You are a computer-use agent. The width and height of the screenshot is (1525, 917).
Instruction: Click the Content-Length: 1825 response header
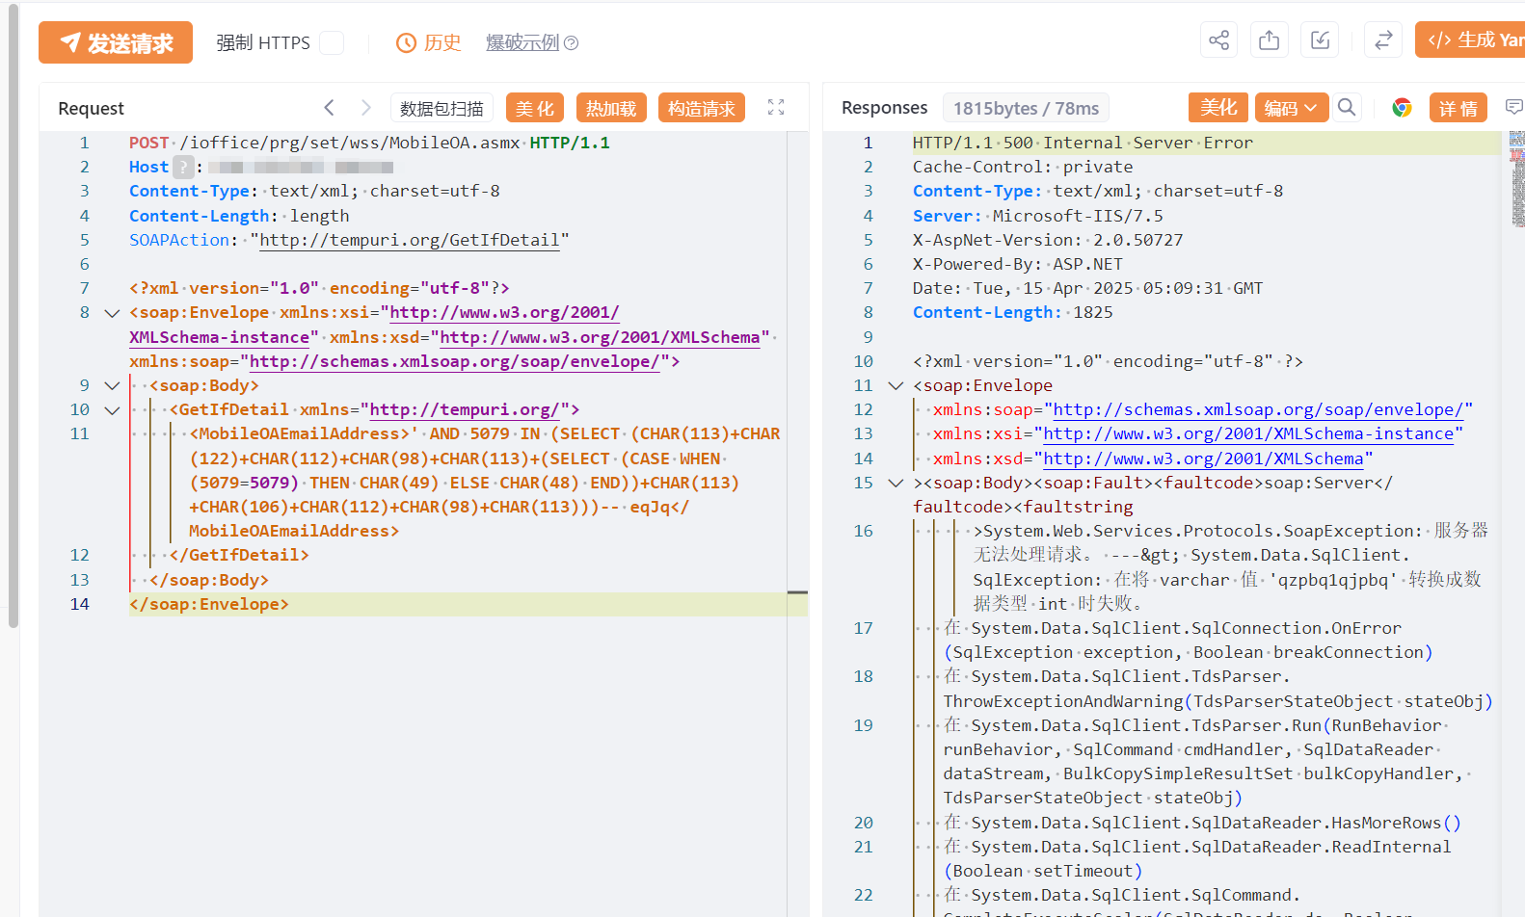[x=1013, y=312]
